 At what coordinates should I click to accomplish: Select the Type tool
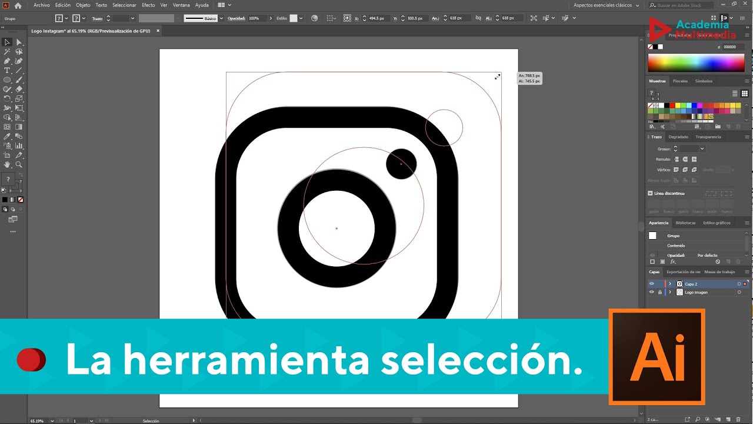coord(7,71)
